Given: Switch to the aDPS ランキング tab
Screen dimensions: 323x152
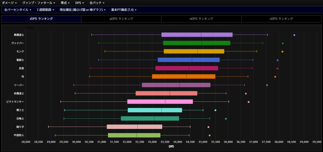Looking at the screenshot, I should pos(121,19).
